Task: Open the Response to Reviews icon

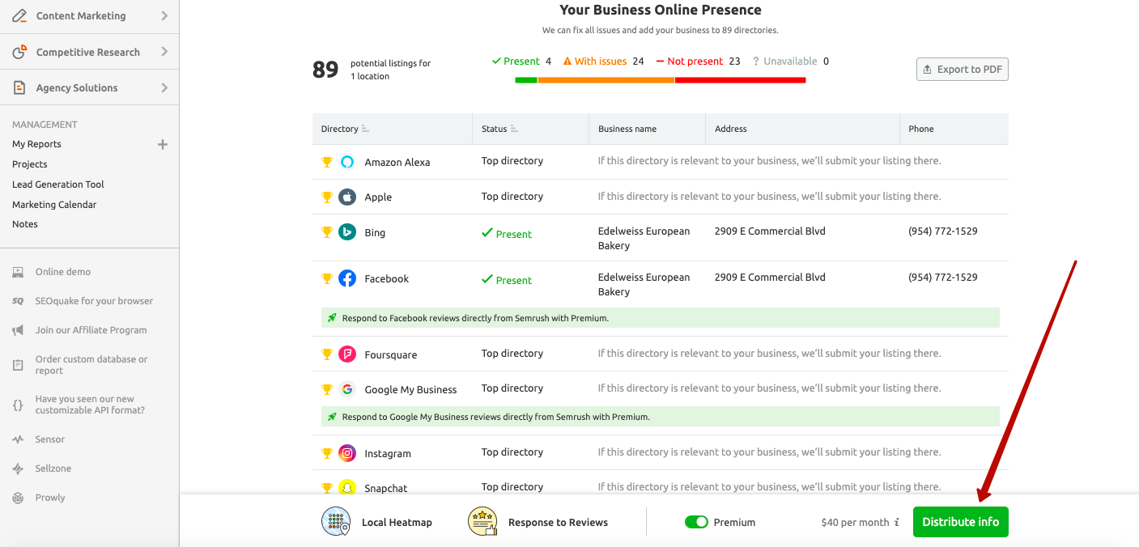Action: click(x=482, y=522)
